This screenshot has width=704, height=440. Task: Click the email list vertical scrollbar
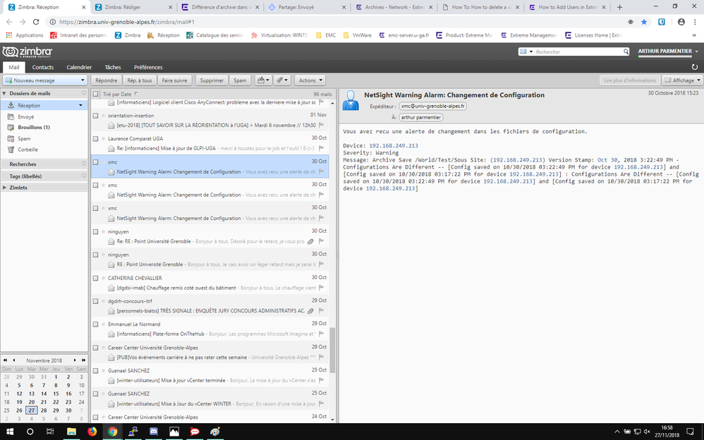tap(333, 350)
